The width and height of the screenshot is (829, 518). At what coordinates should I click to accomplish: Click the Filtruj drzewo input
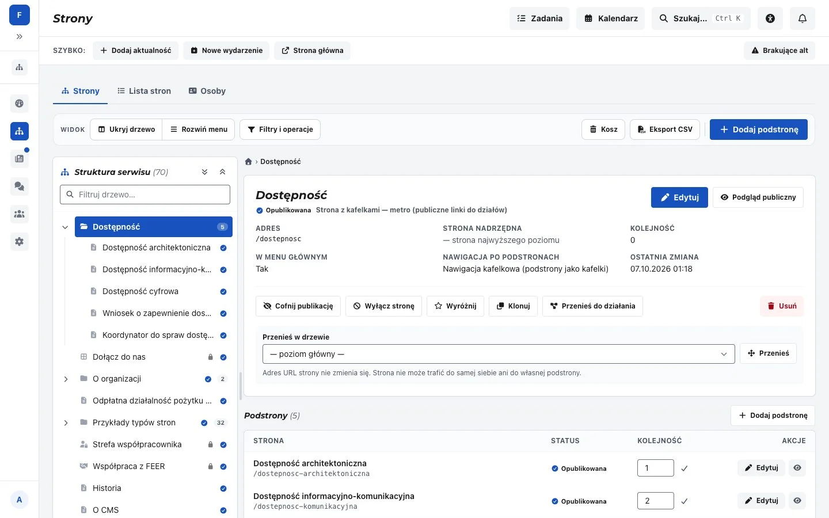point(145,195)
